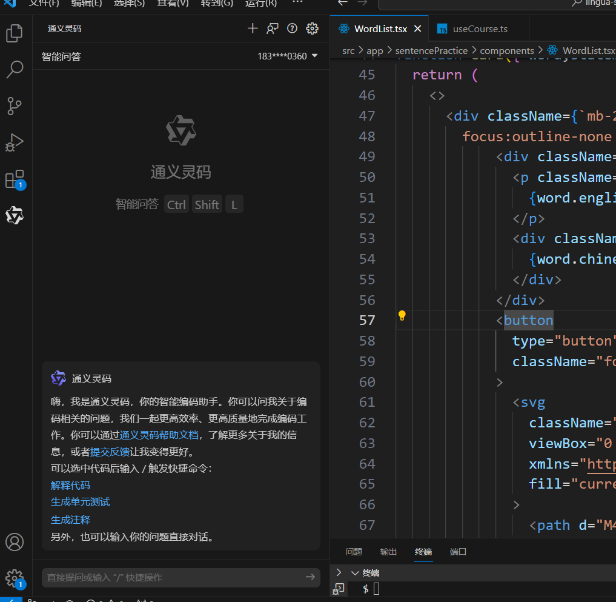This screenshot has height=602, width=616.
Task: Click app in the breadcrumb
Action: coord(374,51)
